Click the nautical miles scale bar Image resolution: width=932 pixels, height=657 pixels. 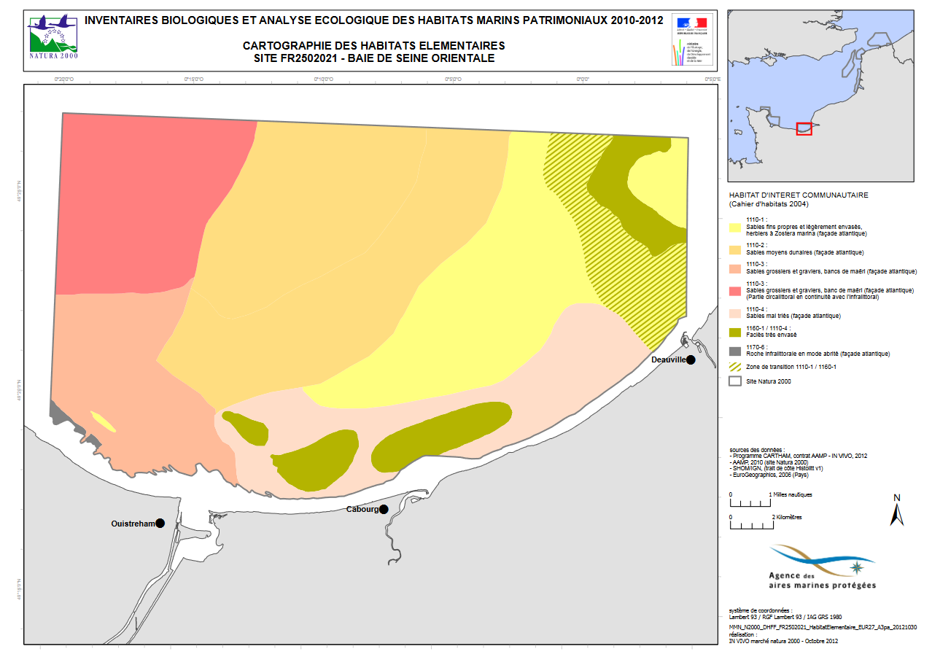click(750, 502)
